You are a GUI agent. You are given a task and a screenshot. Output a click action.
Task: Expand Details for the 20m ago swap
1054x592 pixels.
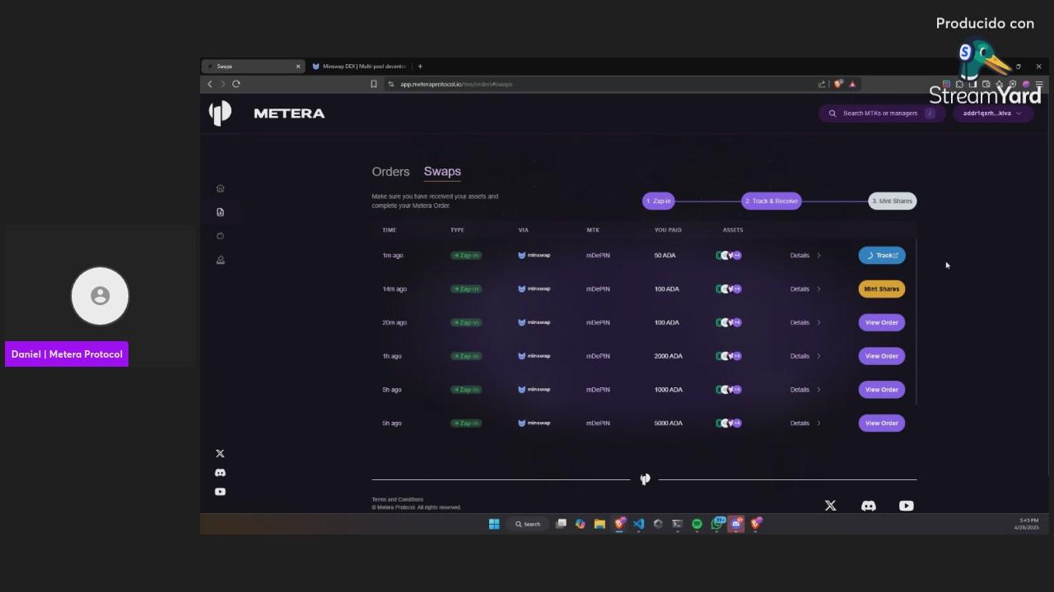(805, 322)
